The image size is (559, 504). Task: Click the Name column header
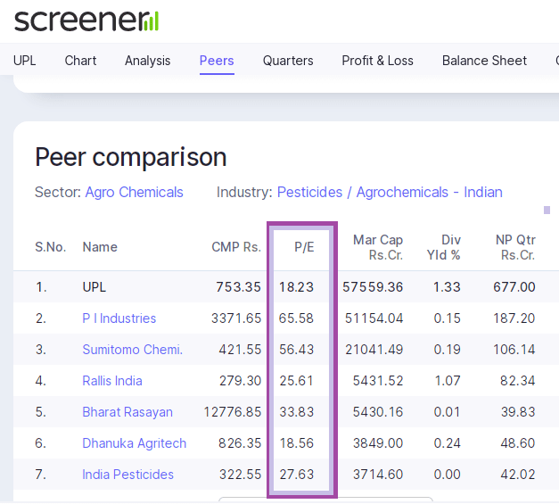(100, 247)
